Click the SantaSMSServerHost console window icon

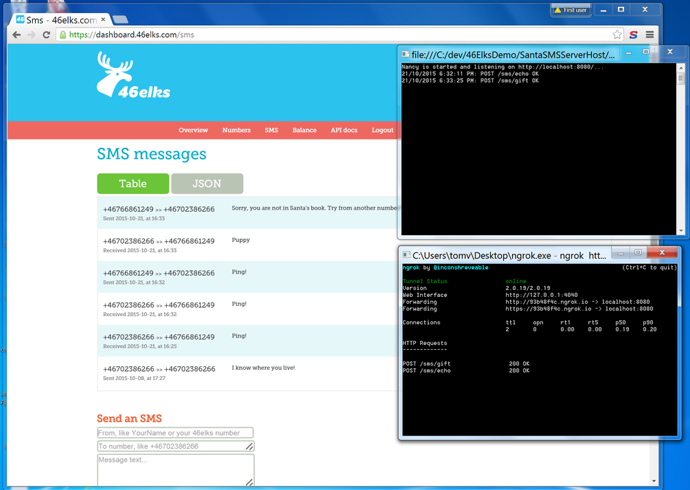click(x=405, y=54)
